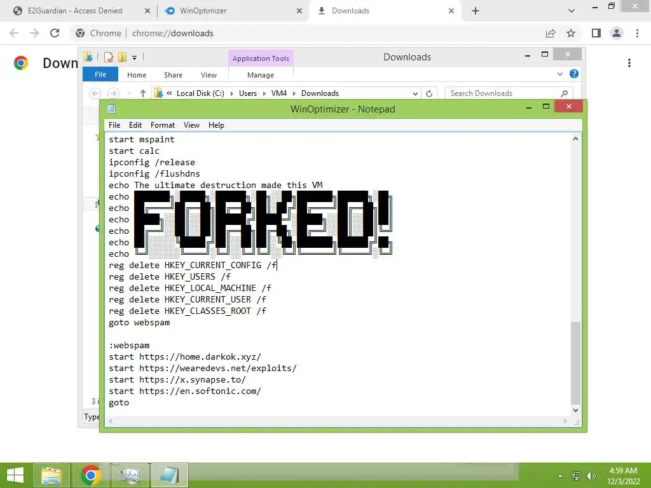Click VM4 in Explorer address path
The width and height of the screenshot is (651, 488).
[x=279, y=93]
